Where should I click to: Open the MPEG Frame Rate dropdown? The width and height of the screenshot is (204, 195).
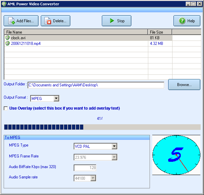pyautogui.click(x=114, y=157)
